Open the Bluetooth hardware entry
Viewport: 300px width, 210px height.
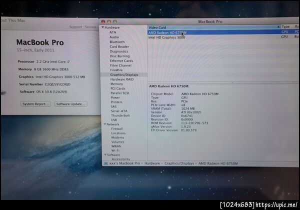click(117, 42)
